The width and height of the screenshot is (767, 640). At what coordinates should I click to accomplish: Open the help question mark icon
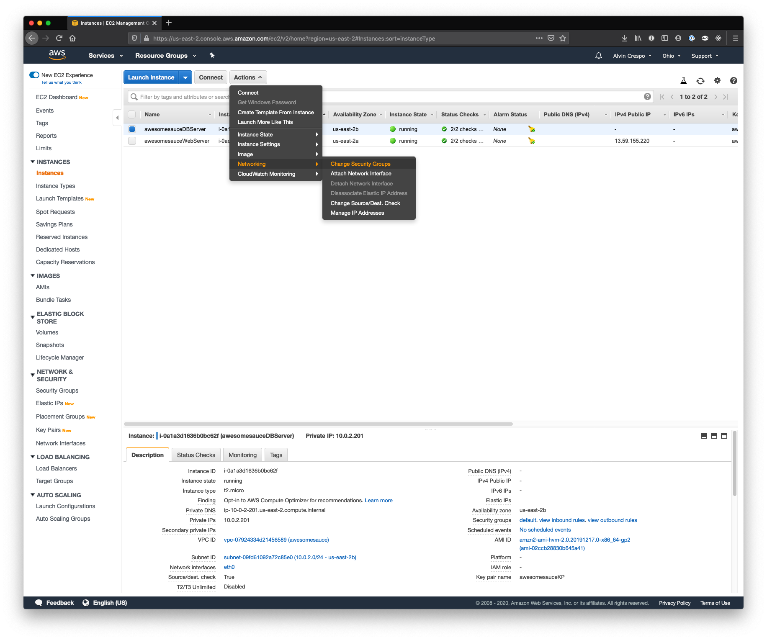coord(734,80)
